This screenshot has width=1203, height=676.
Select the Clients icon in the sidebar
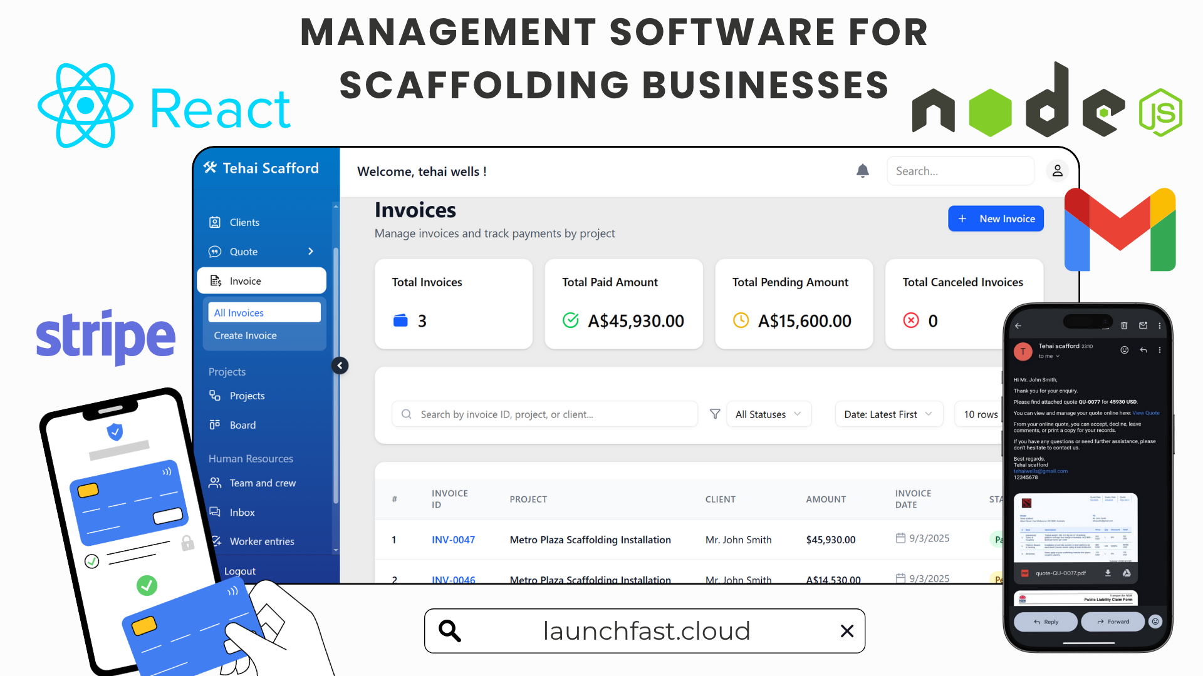pos(216,222)
